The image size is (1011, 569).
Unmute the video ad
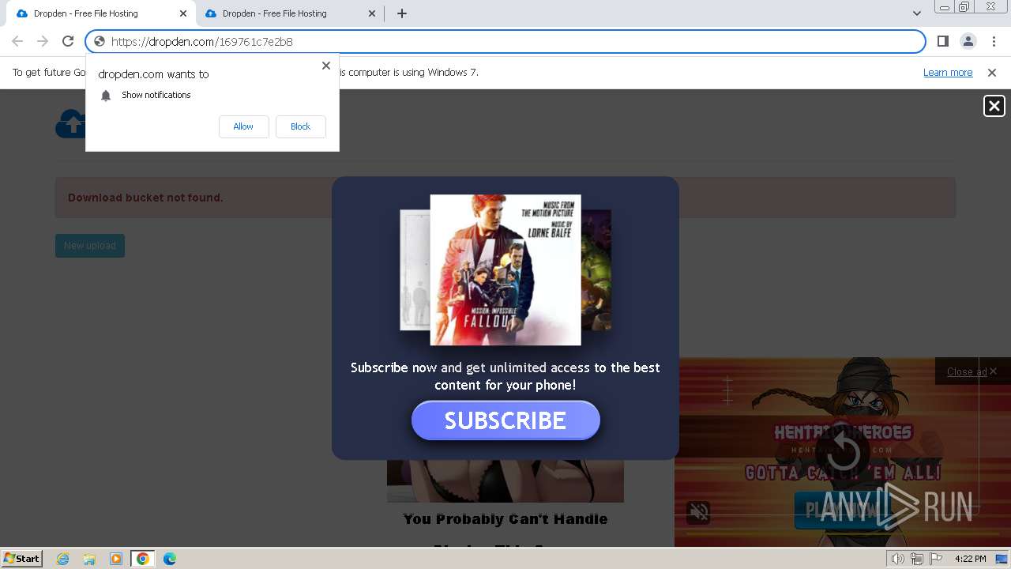699,512
